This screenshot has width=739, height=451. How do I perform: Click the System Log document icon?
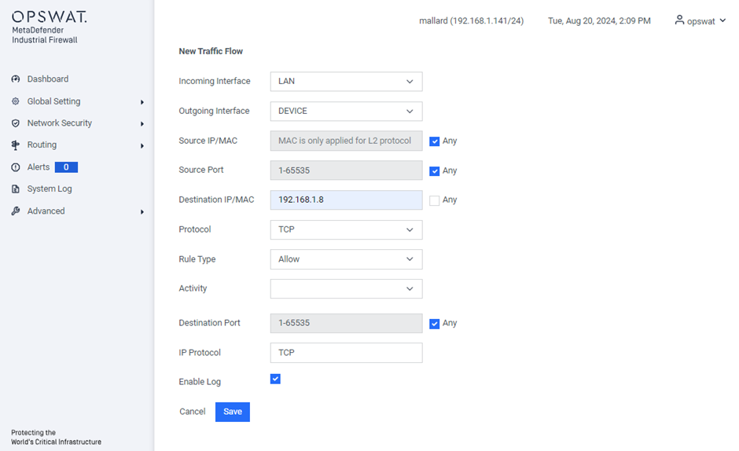[x=16, y=189]
